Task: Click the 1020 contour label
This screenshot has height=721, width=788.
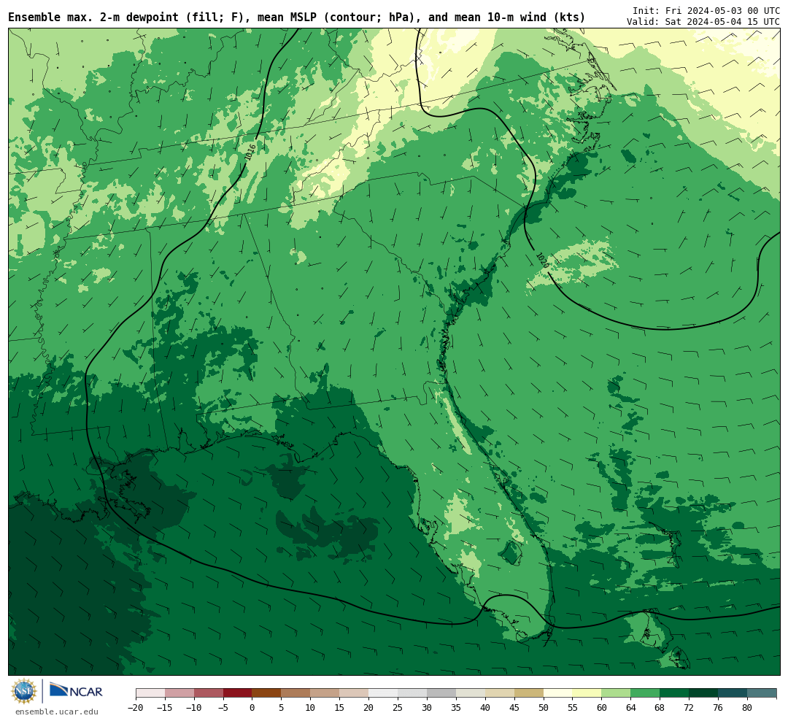Action: pyautogui.click(x=541, y=260)
